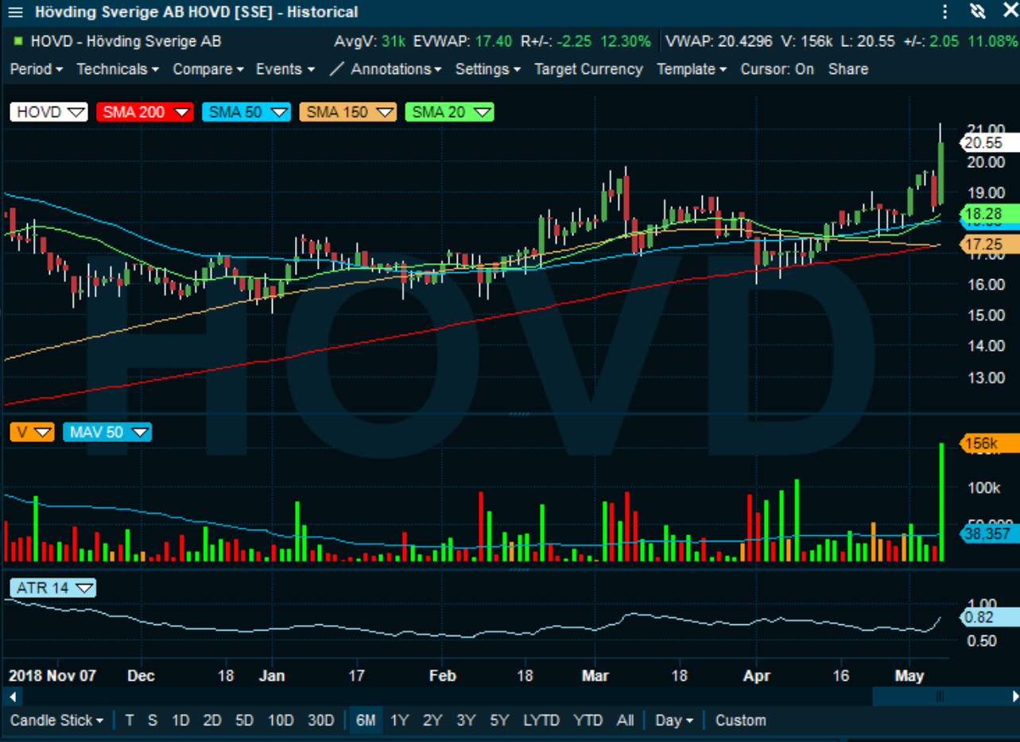Select the LYTD timeframe

pyautogui.click(x=541, y=721)
